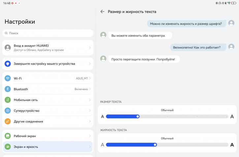Go back using the arrow icon
Viewport: 239px width, 157px height.
[x=103, y=12]
